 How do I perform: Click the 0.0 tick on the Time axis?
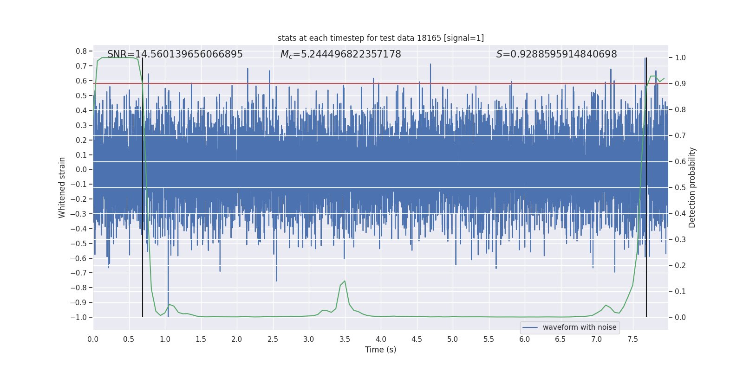pyautogui.click(x=93, y=339)
